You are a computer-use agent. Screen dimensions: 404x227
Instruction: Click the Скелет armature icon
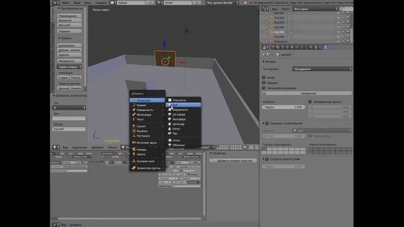134,126
